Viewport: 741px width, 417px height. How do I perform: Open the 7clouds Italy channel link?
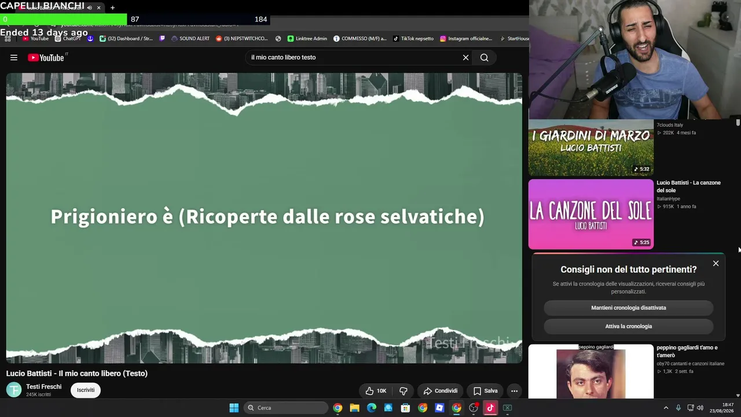click(670, 125)
